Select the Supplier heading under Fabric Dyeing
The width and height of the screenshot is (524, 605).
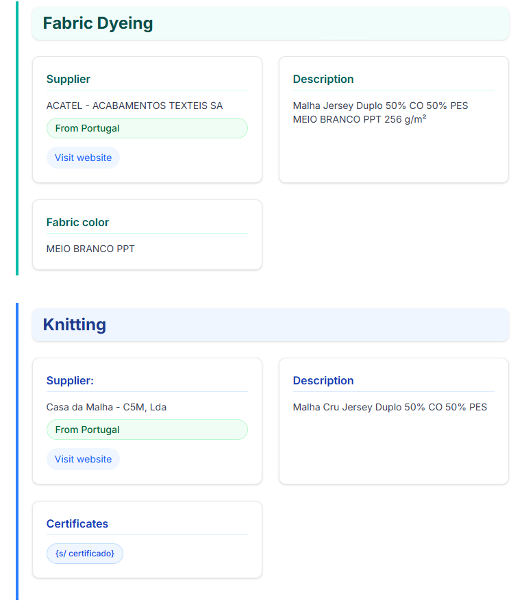click(x=68, y=79)
